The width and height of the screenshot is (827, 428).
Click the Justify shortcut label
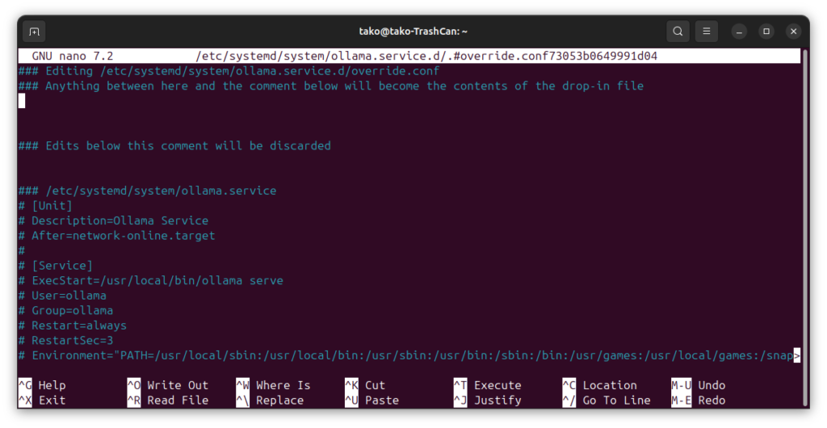[x=497, y=401]
